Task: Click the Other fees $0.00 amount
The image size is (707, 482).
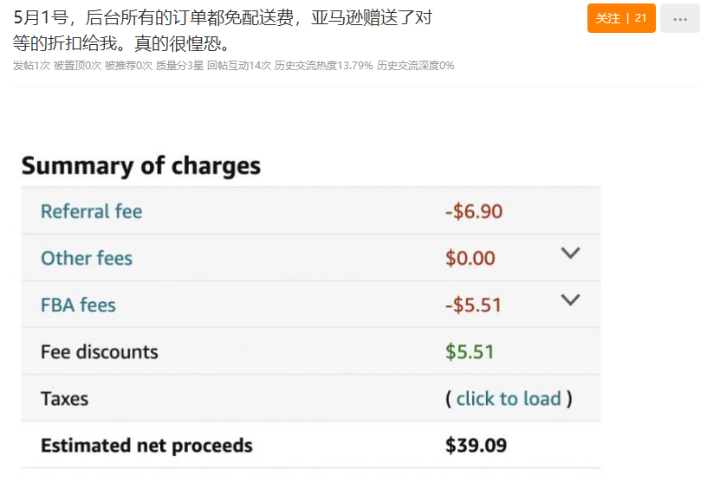Action: [470, 258]
